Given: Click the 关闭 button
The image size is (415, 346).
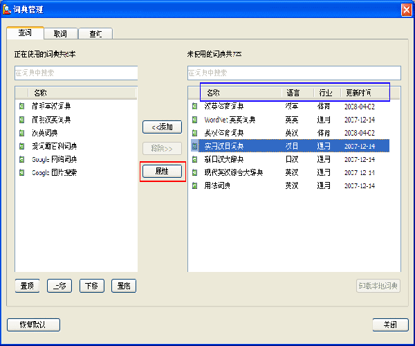Looking at the screenshot, I should pyautogui.click(x=390, y=325).
